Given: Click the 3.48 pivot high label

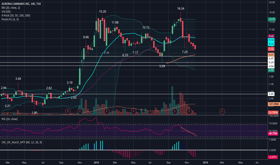Looking at the screenshot, I should tap(18, 79).
